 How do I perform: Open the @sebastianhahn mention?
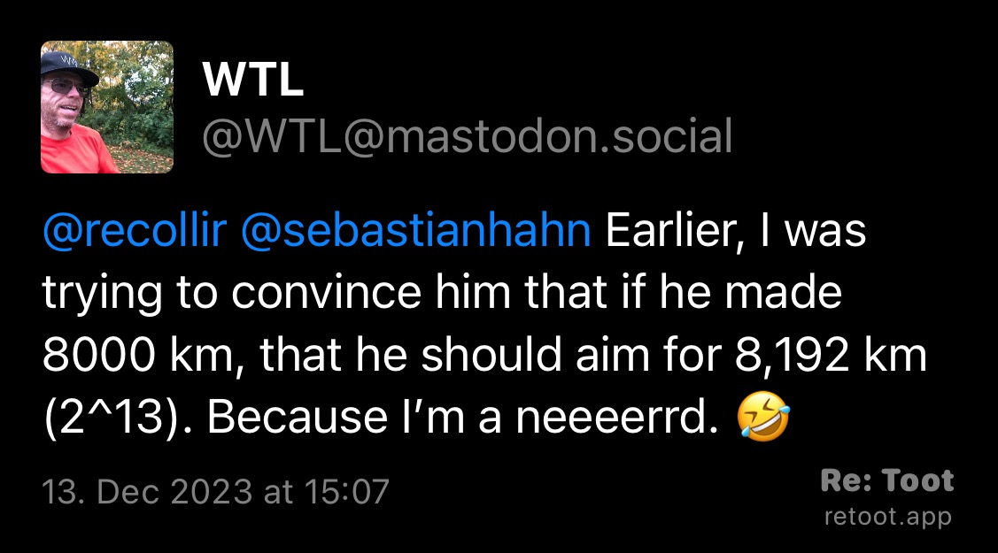[416, 230]
